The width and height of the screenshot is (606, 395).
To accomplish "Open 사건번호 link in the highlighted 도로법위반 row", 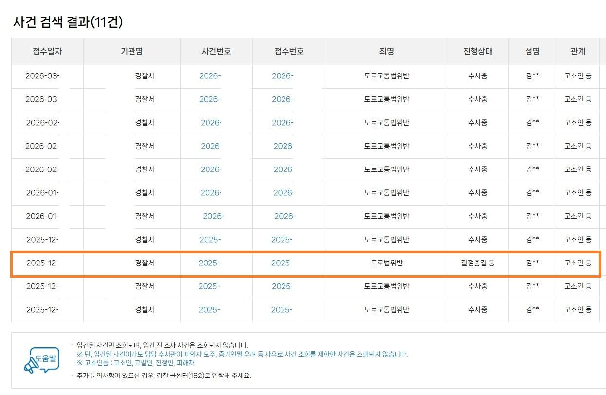I will [x=209, y=263].
